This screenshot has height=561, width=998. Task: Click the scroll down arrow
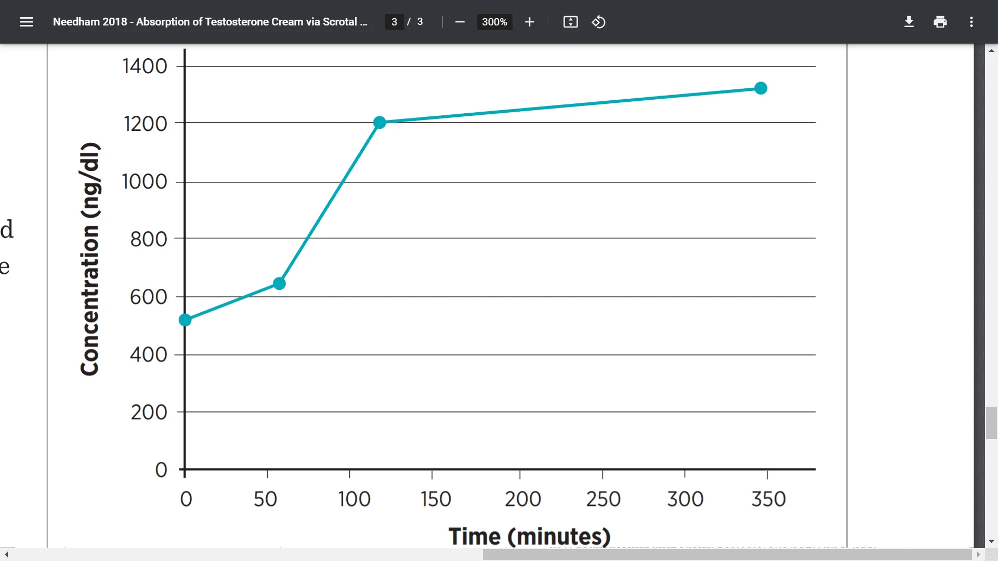click(x=991, y=541)
